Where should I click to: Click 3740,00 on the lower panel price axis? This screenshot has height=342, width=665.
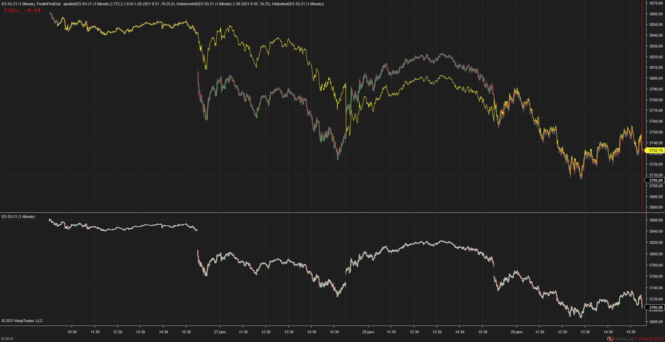pos(656,288)
